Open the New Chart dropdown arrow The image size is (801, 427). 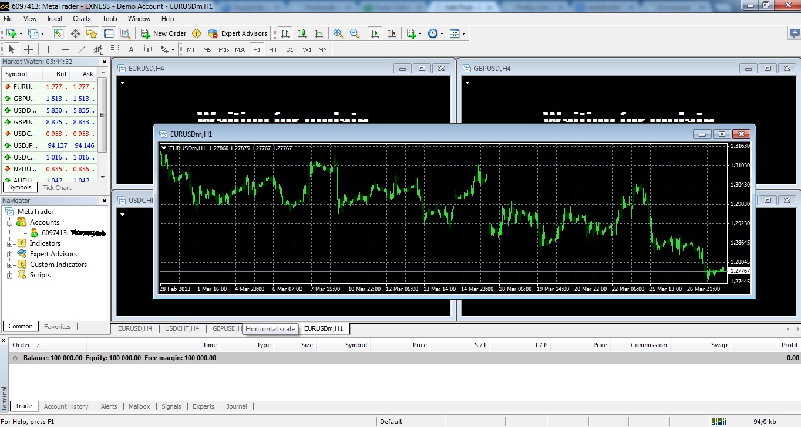[21, 33]
